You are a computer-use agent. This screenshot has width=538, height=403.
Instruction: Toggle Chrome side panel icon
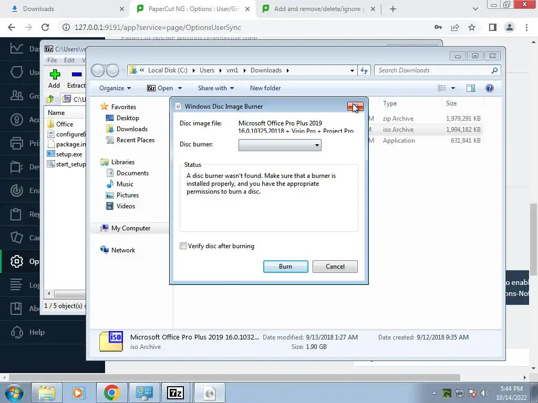click(x=493, y=27)
